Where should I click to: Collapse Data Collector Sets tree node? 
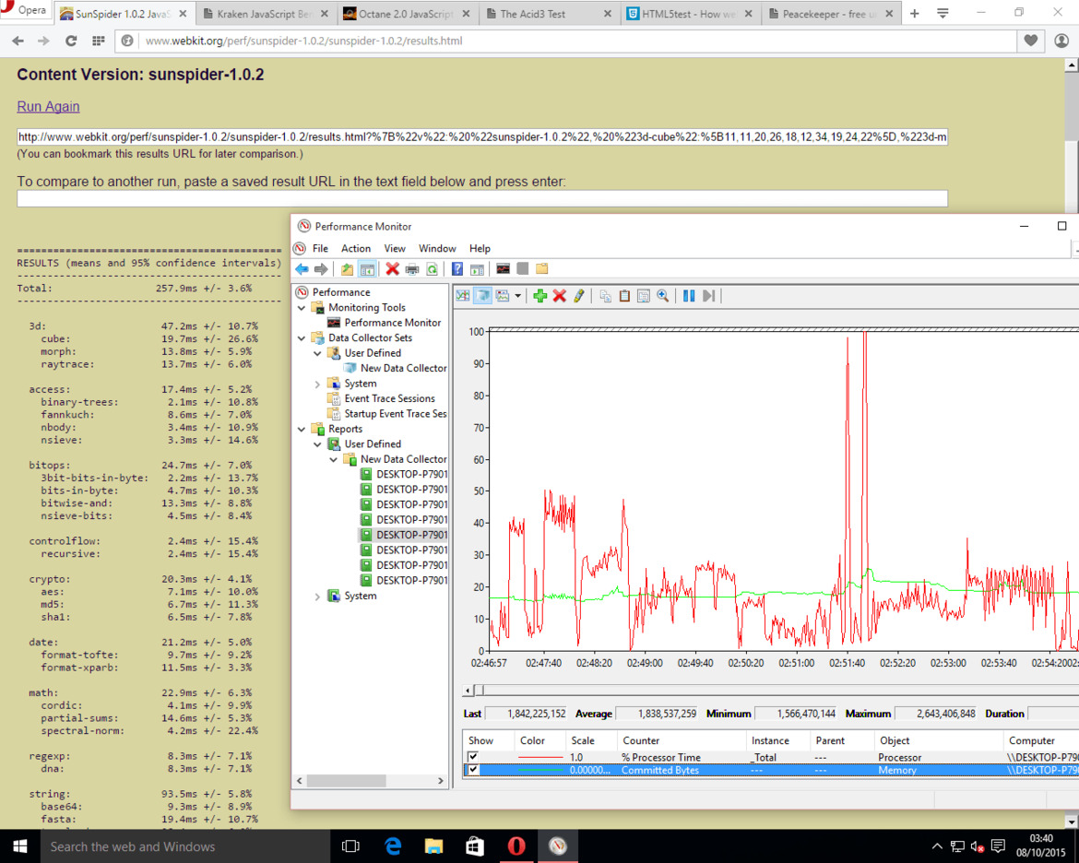pos(302,337)
